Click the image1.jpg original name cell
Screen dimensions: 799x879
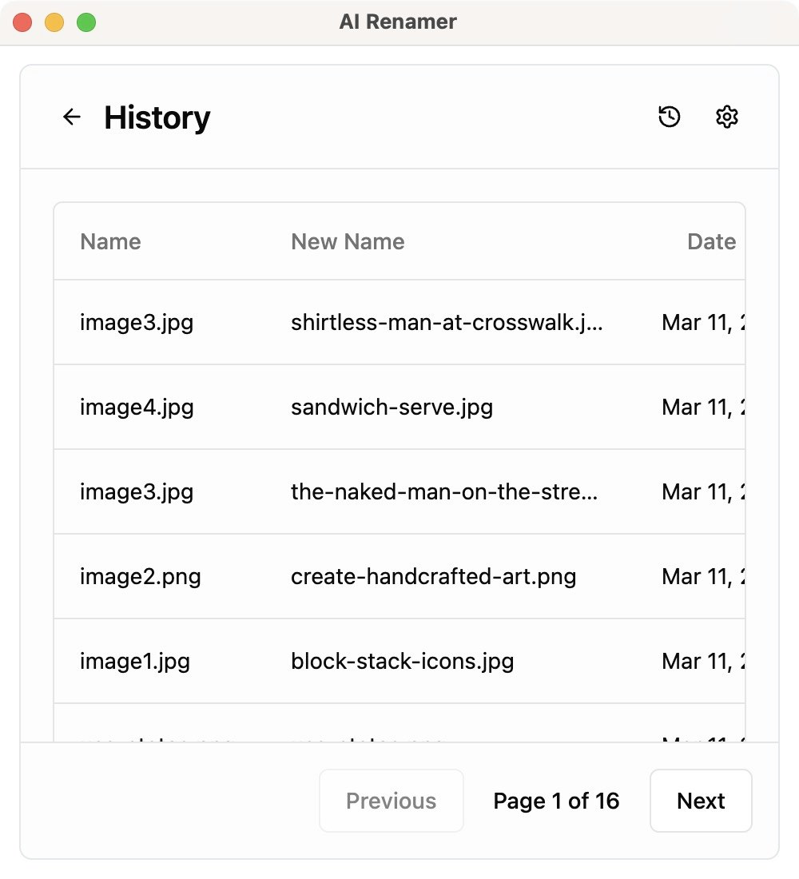coord(135,662)
